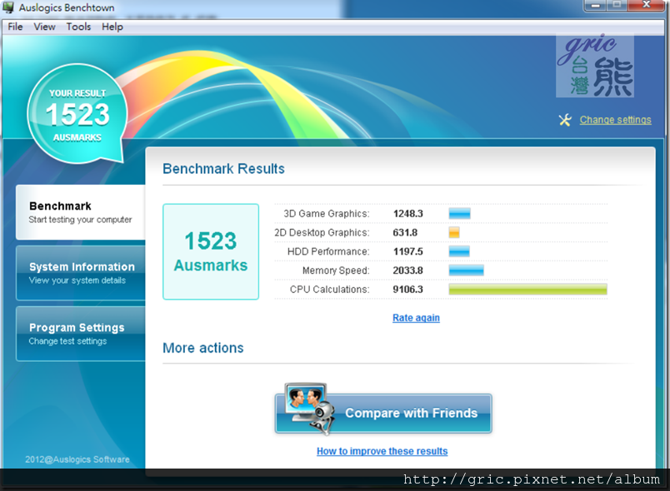
Task: Click the HDD Performance label
Action: 328,251
